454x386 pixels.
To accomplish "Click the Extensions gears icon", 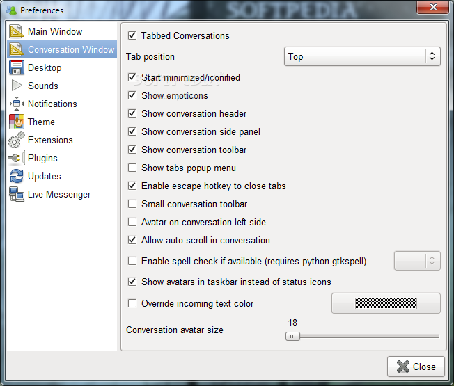I will [17, 140].
